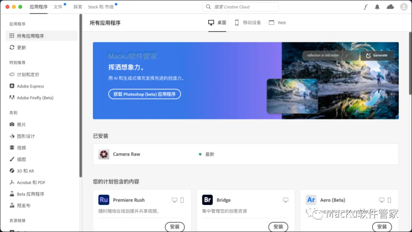Click the 照片 camera icon
The image size is (412, 232).
(12, 125)
